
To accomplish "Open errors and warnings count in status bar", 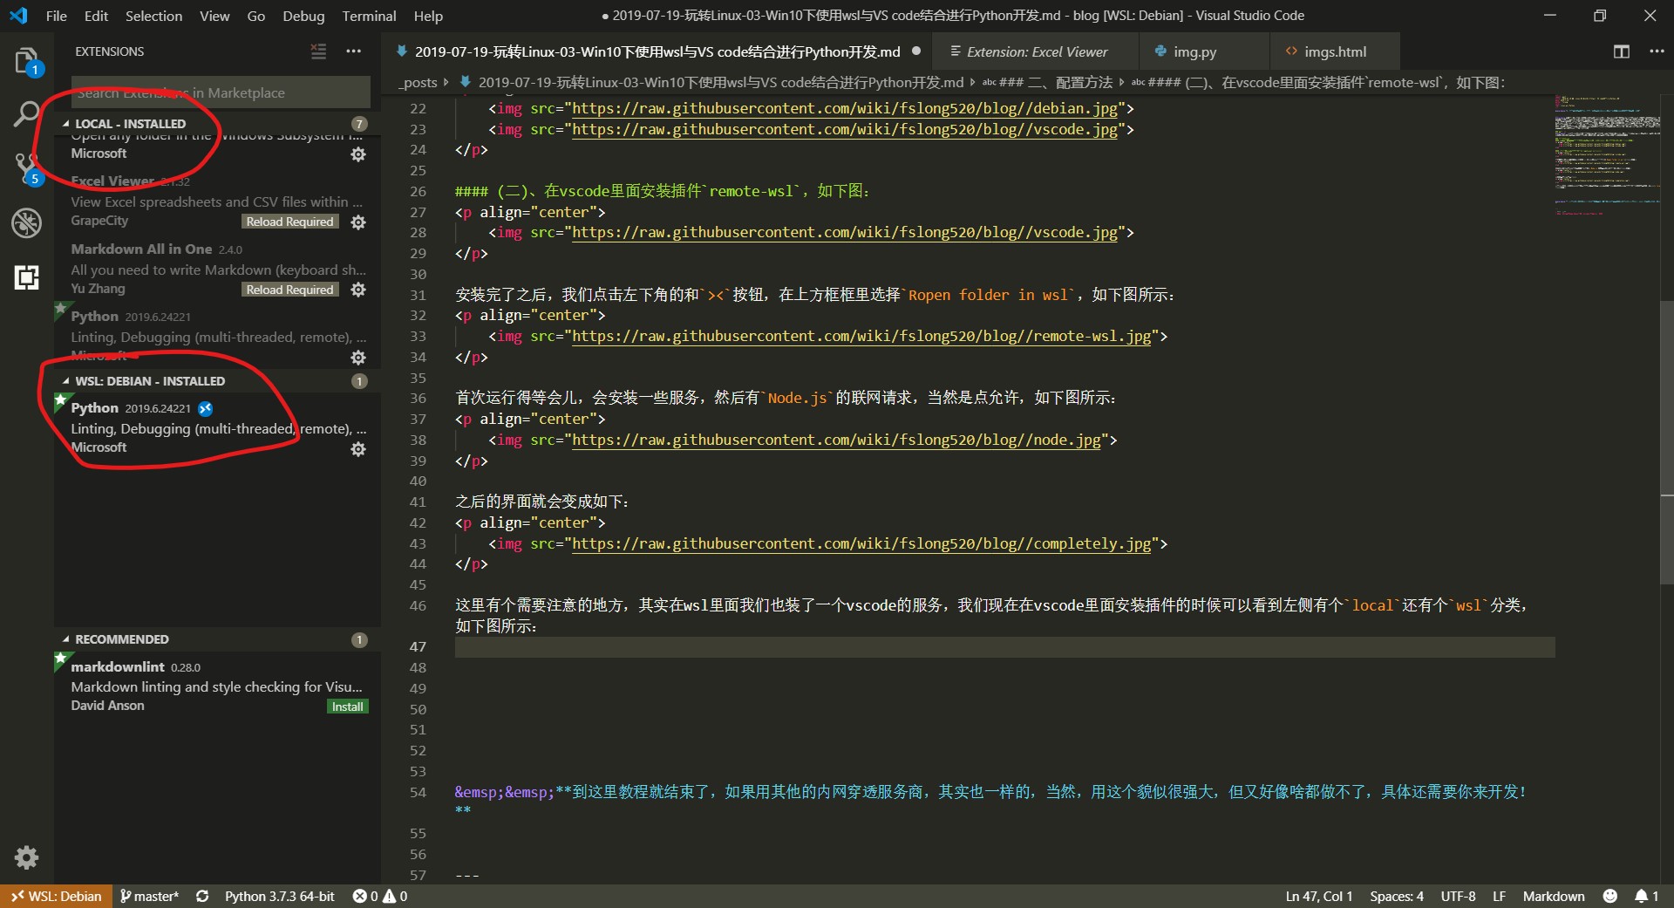I will tap(380, 896).
